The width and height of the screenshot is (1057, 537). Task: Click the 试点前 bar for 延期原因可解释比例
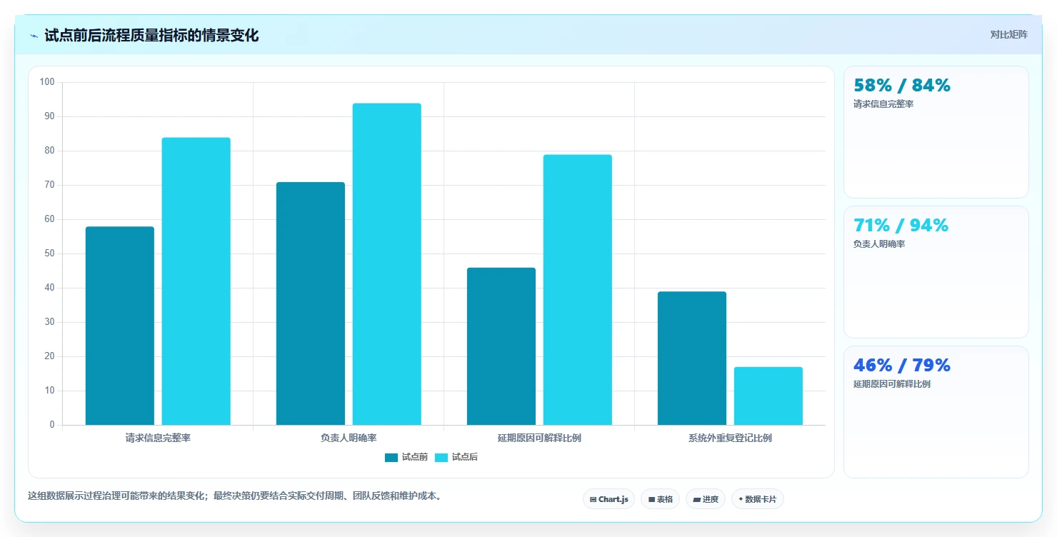[x=501, y=346]
